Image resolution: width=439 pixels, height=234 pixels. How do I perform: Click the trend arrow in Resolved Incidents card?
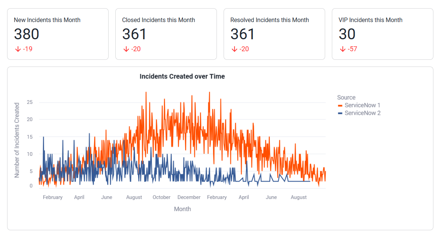(x=234, y=49)
